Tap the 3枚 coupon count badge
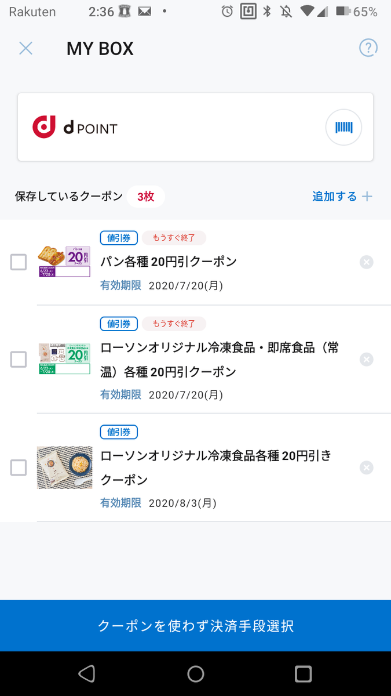This screenshot has height=696, width=391. (146, 197)
